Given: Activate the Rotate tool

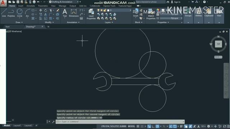Looking at the screenshot, I should [46, 10].
